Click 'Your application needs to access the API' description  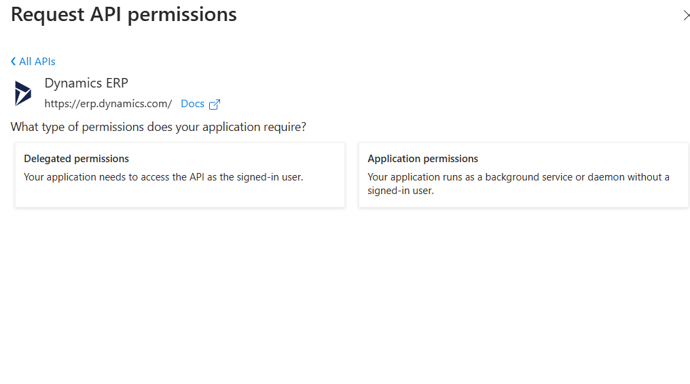(163, 177)
